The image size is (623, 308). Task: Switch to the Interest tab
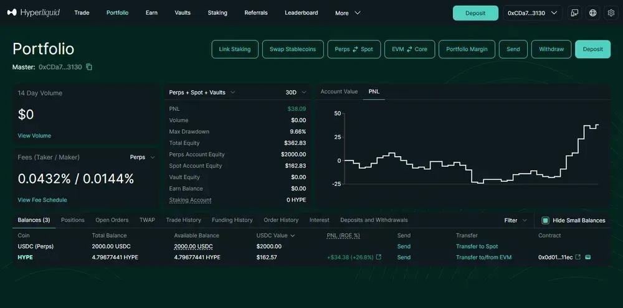320,220
